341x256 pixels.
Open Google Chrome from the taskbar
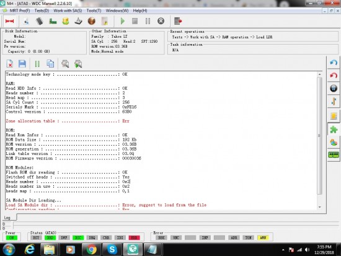92,249
